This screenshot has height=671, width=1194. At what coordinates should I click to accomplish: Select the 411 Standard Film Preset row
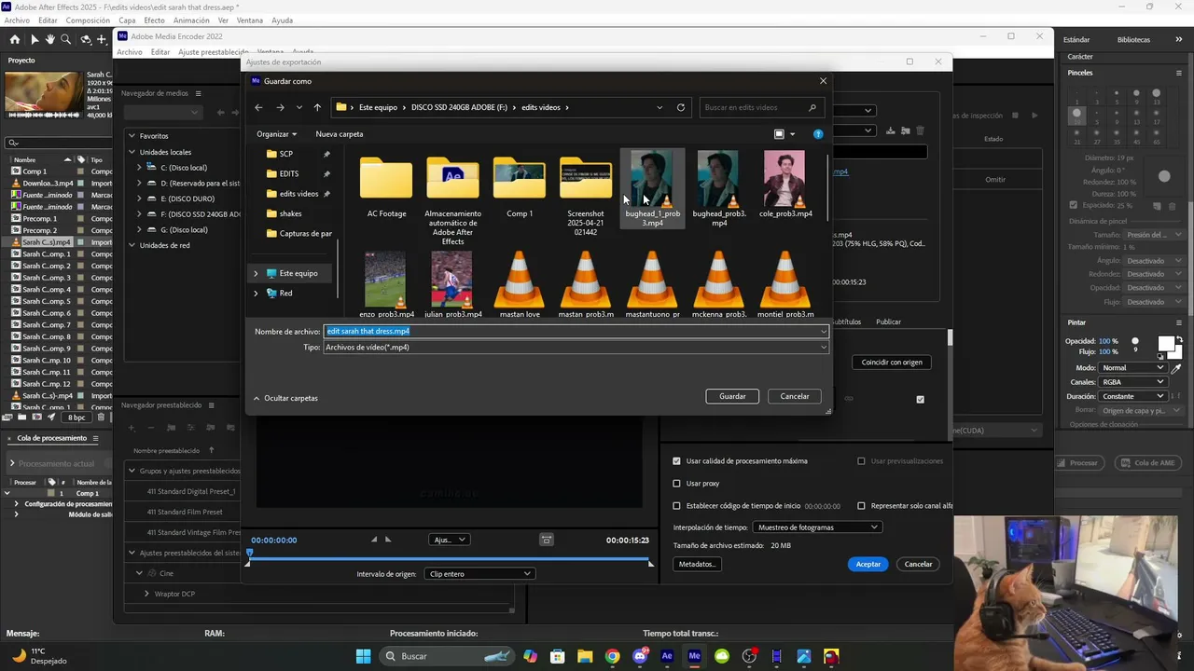185,512
